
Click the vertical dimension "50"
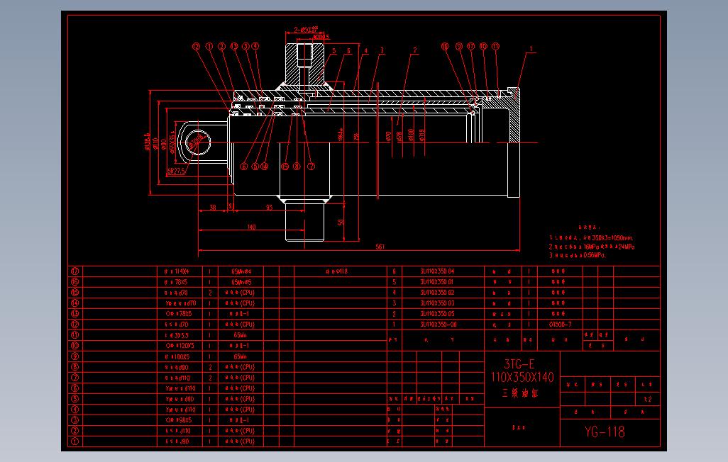coord(341,222)
